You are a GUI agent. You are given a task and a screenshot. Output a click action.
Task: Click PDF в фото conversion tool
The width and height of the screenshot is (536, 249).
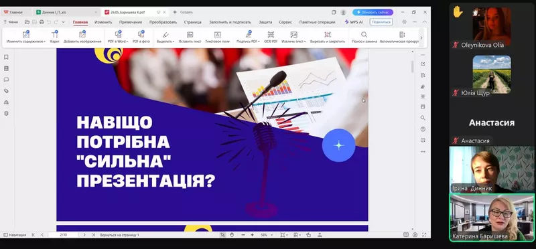pos(141,37)
